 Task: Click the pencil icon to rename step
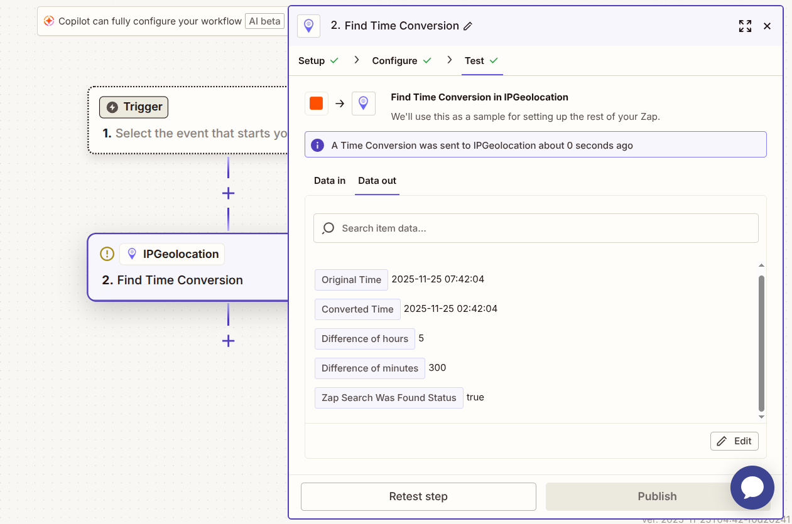tap(468, 26)
